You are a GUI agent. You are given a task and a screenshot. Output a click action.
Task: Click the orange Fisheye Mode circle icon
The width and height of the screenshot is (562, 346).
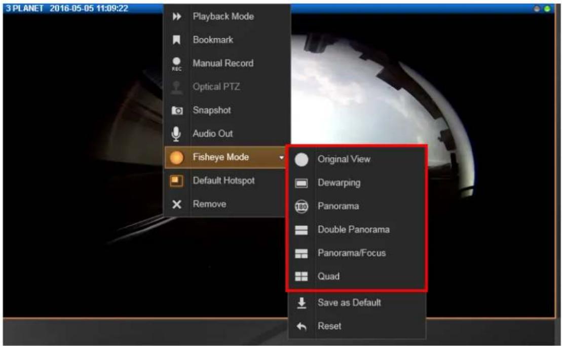[176, 158]
